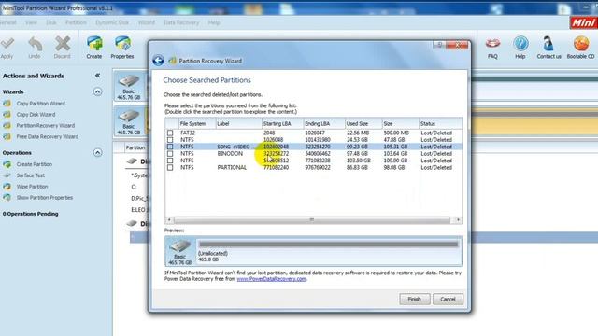
Task: Check the PARTIONAL partition checkbox
Action: [170, 167]
